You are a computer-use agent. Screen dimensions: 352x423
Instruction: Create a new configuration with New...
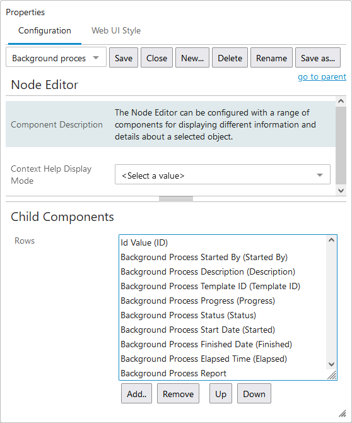pyautogui.click(x=192, y=57)
